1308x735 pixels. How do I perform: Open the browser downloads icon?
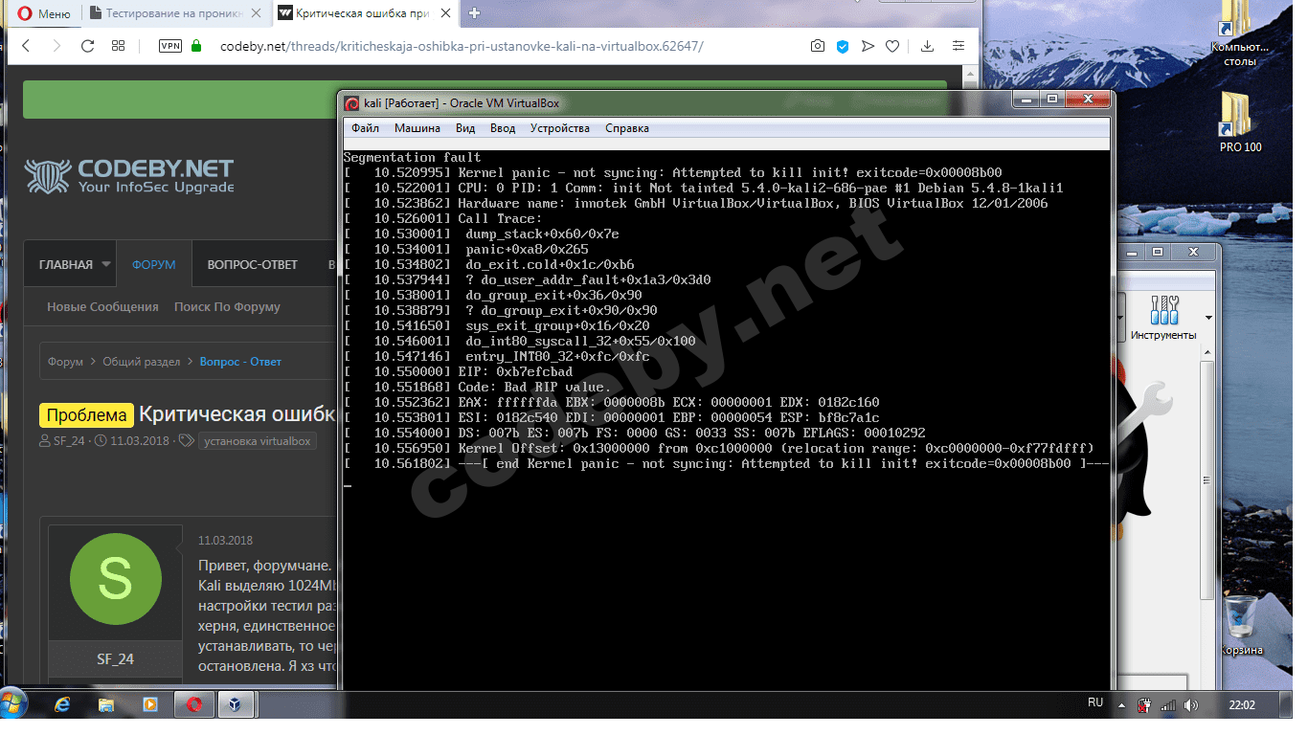(x=927, y=46)
